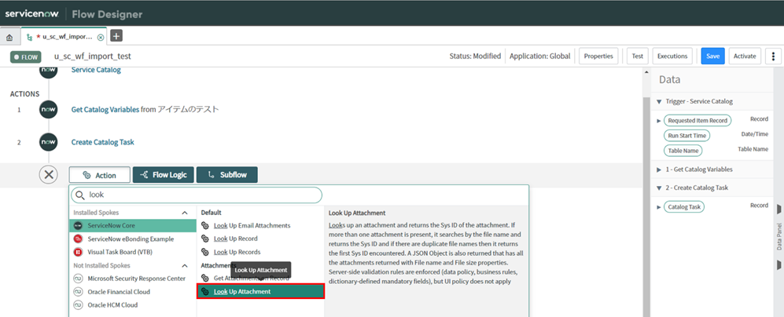Image resolution: width=784 pixels, height=317 pixels.
Task: Expand Requested Item Record data pill
Action: (658, 121)
